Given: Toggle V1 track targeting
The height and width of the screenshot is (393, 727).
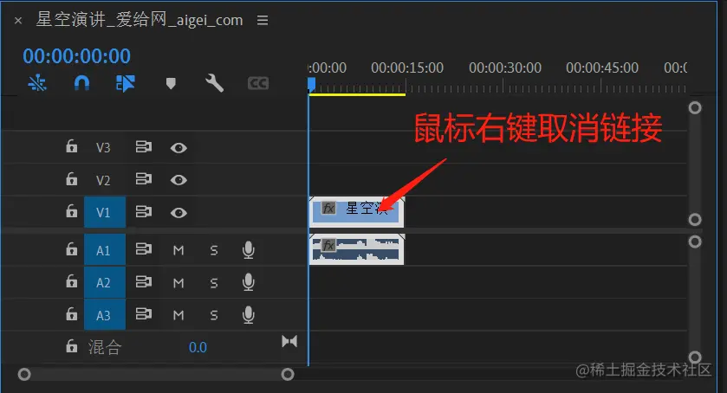Looking at the screenshot, I should [x=105, y=212].
